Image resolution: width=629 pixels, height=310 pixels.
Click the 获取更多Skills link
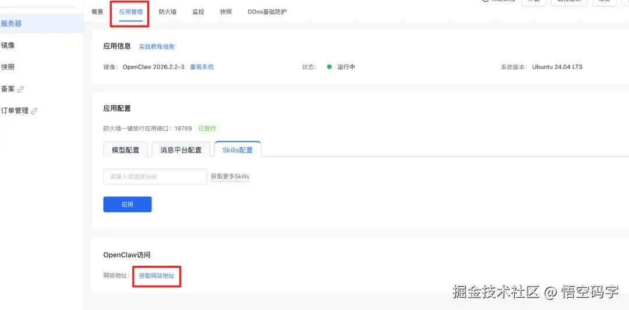(230, 177)
